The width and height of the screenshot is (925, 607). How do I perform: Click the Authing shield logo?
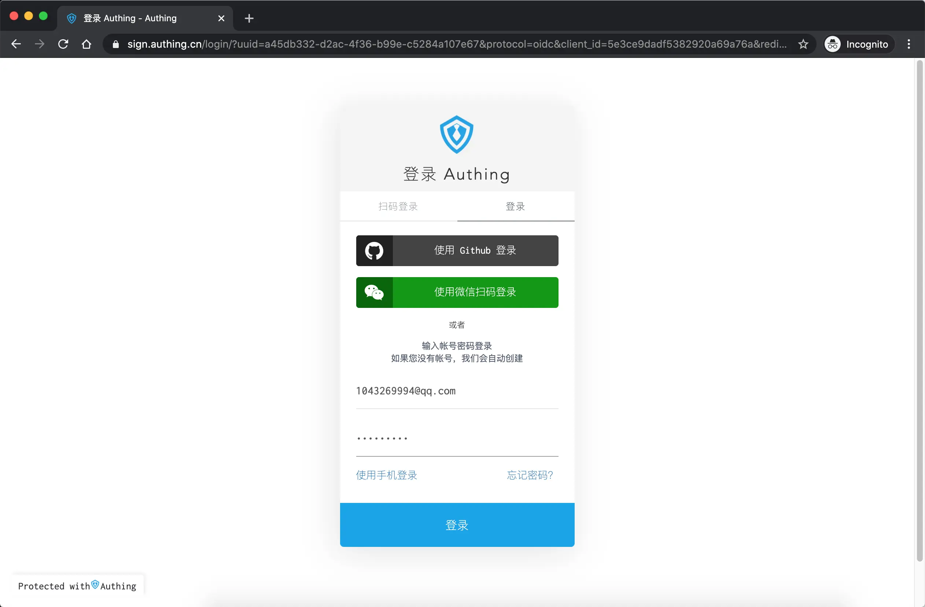click(x=456, y=135)
